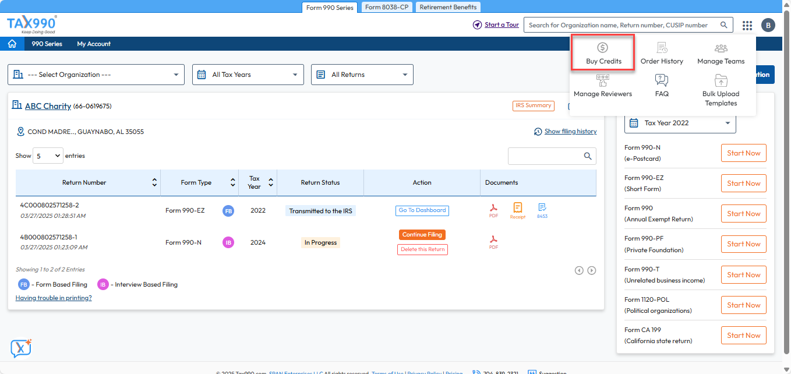Screen dimensions: 791x374
Task: Click the IB badge in the 990-N row
Action: coord(228,242)
